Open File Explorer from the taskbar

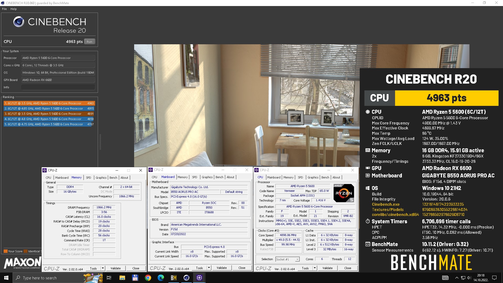click(x=122, y=278)
